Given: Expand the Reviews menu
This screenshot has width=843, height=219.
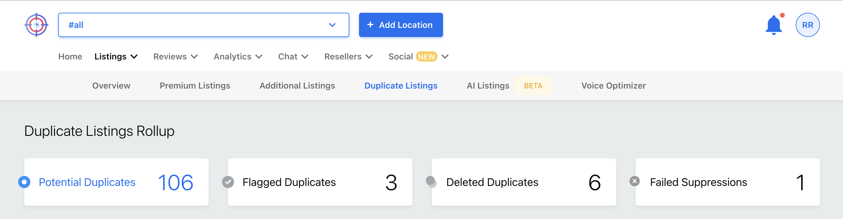Looking at the screenshot, I should [x=175, y=57].
